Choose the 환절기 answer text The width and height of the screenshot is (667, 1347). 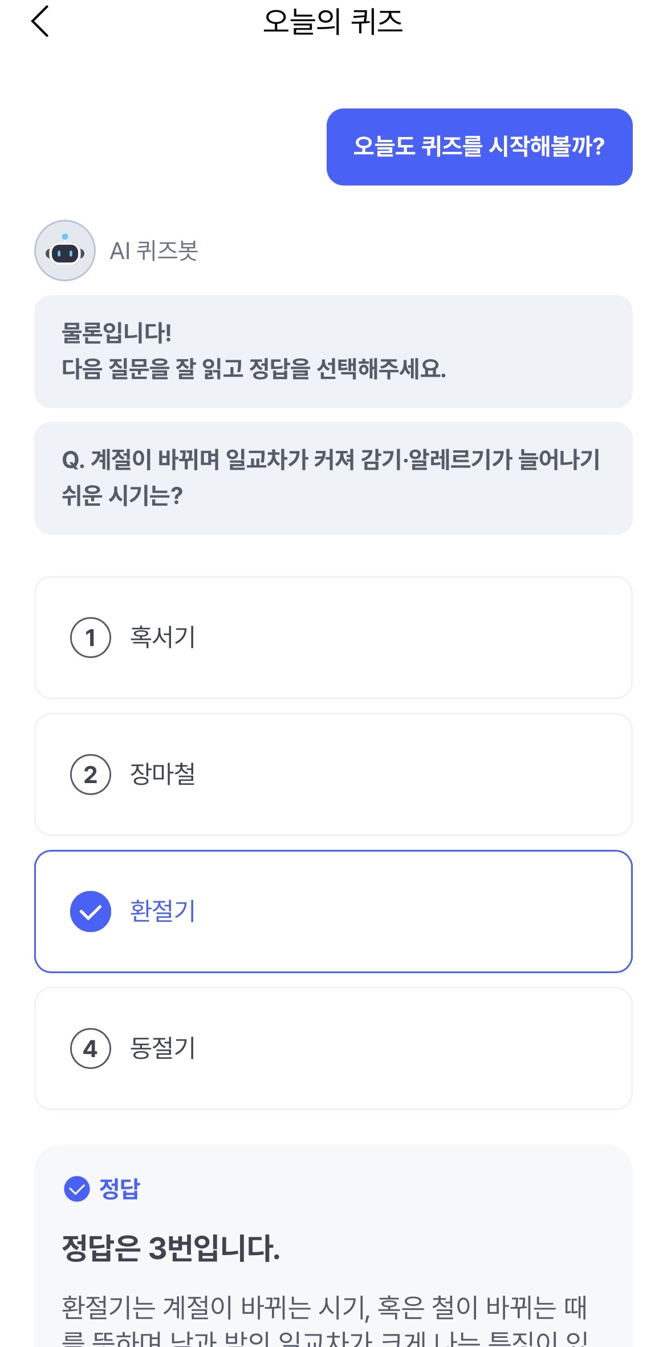pyautogui.click(x=162, y=911)
